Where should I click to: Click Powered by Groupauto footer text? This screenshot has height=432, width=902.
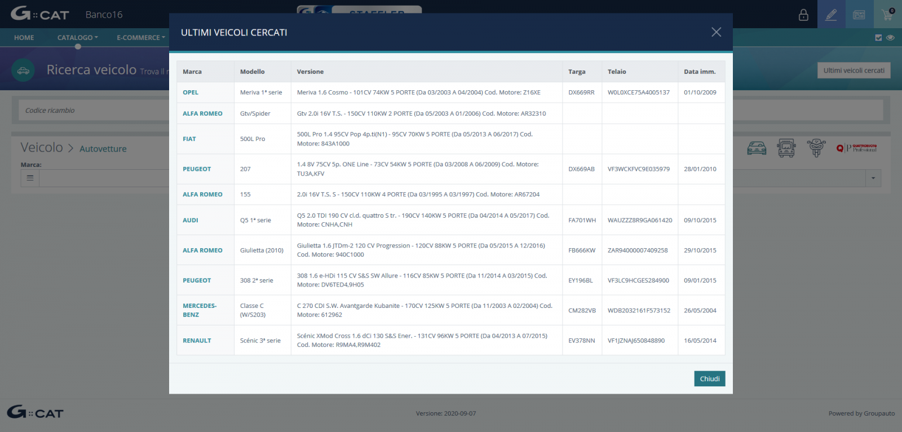[861, 413]
